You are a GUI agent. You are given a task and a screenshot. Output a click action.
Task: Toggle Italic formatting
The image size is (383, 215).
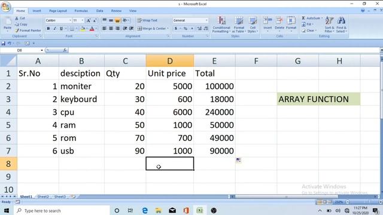click(x=54, y=29)
